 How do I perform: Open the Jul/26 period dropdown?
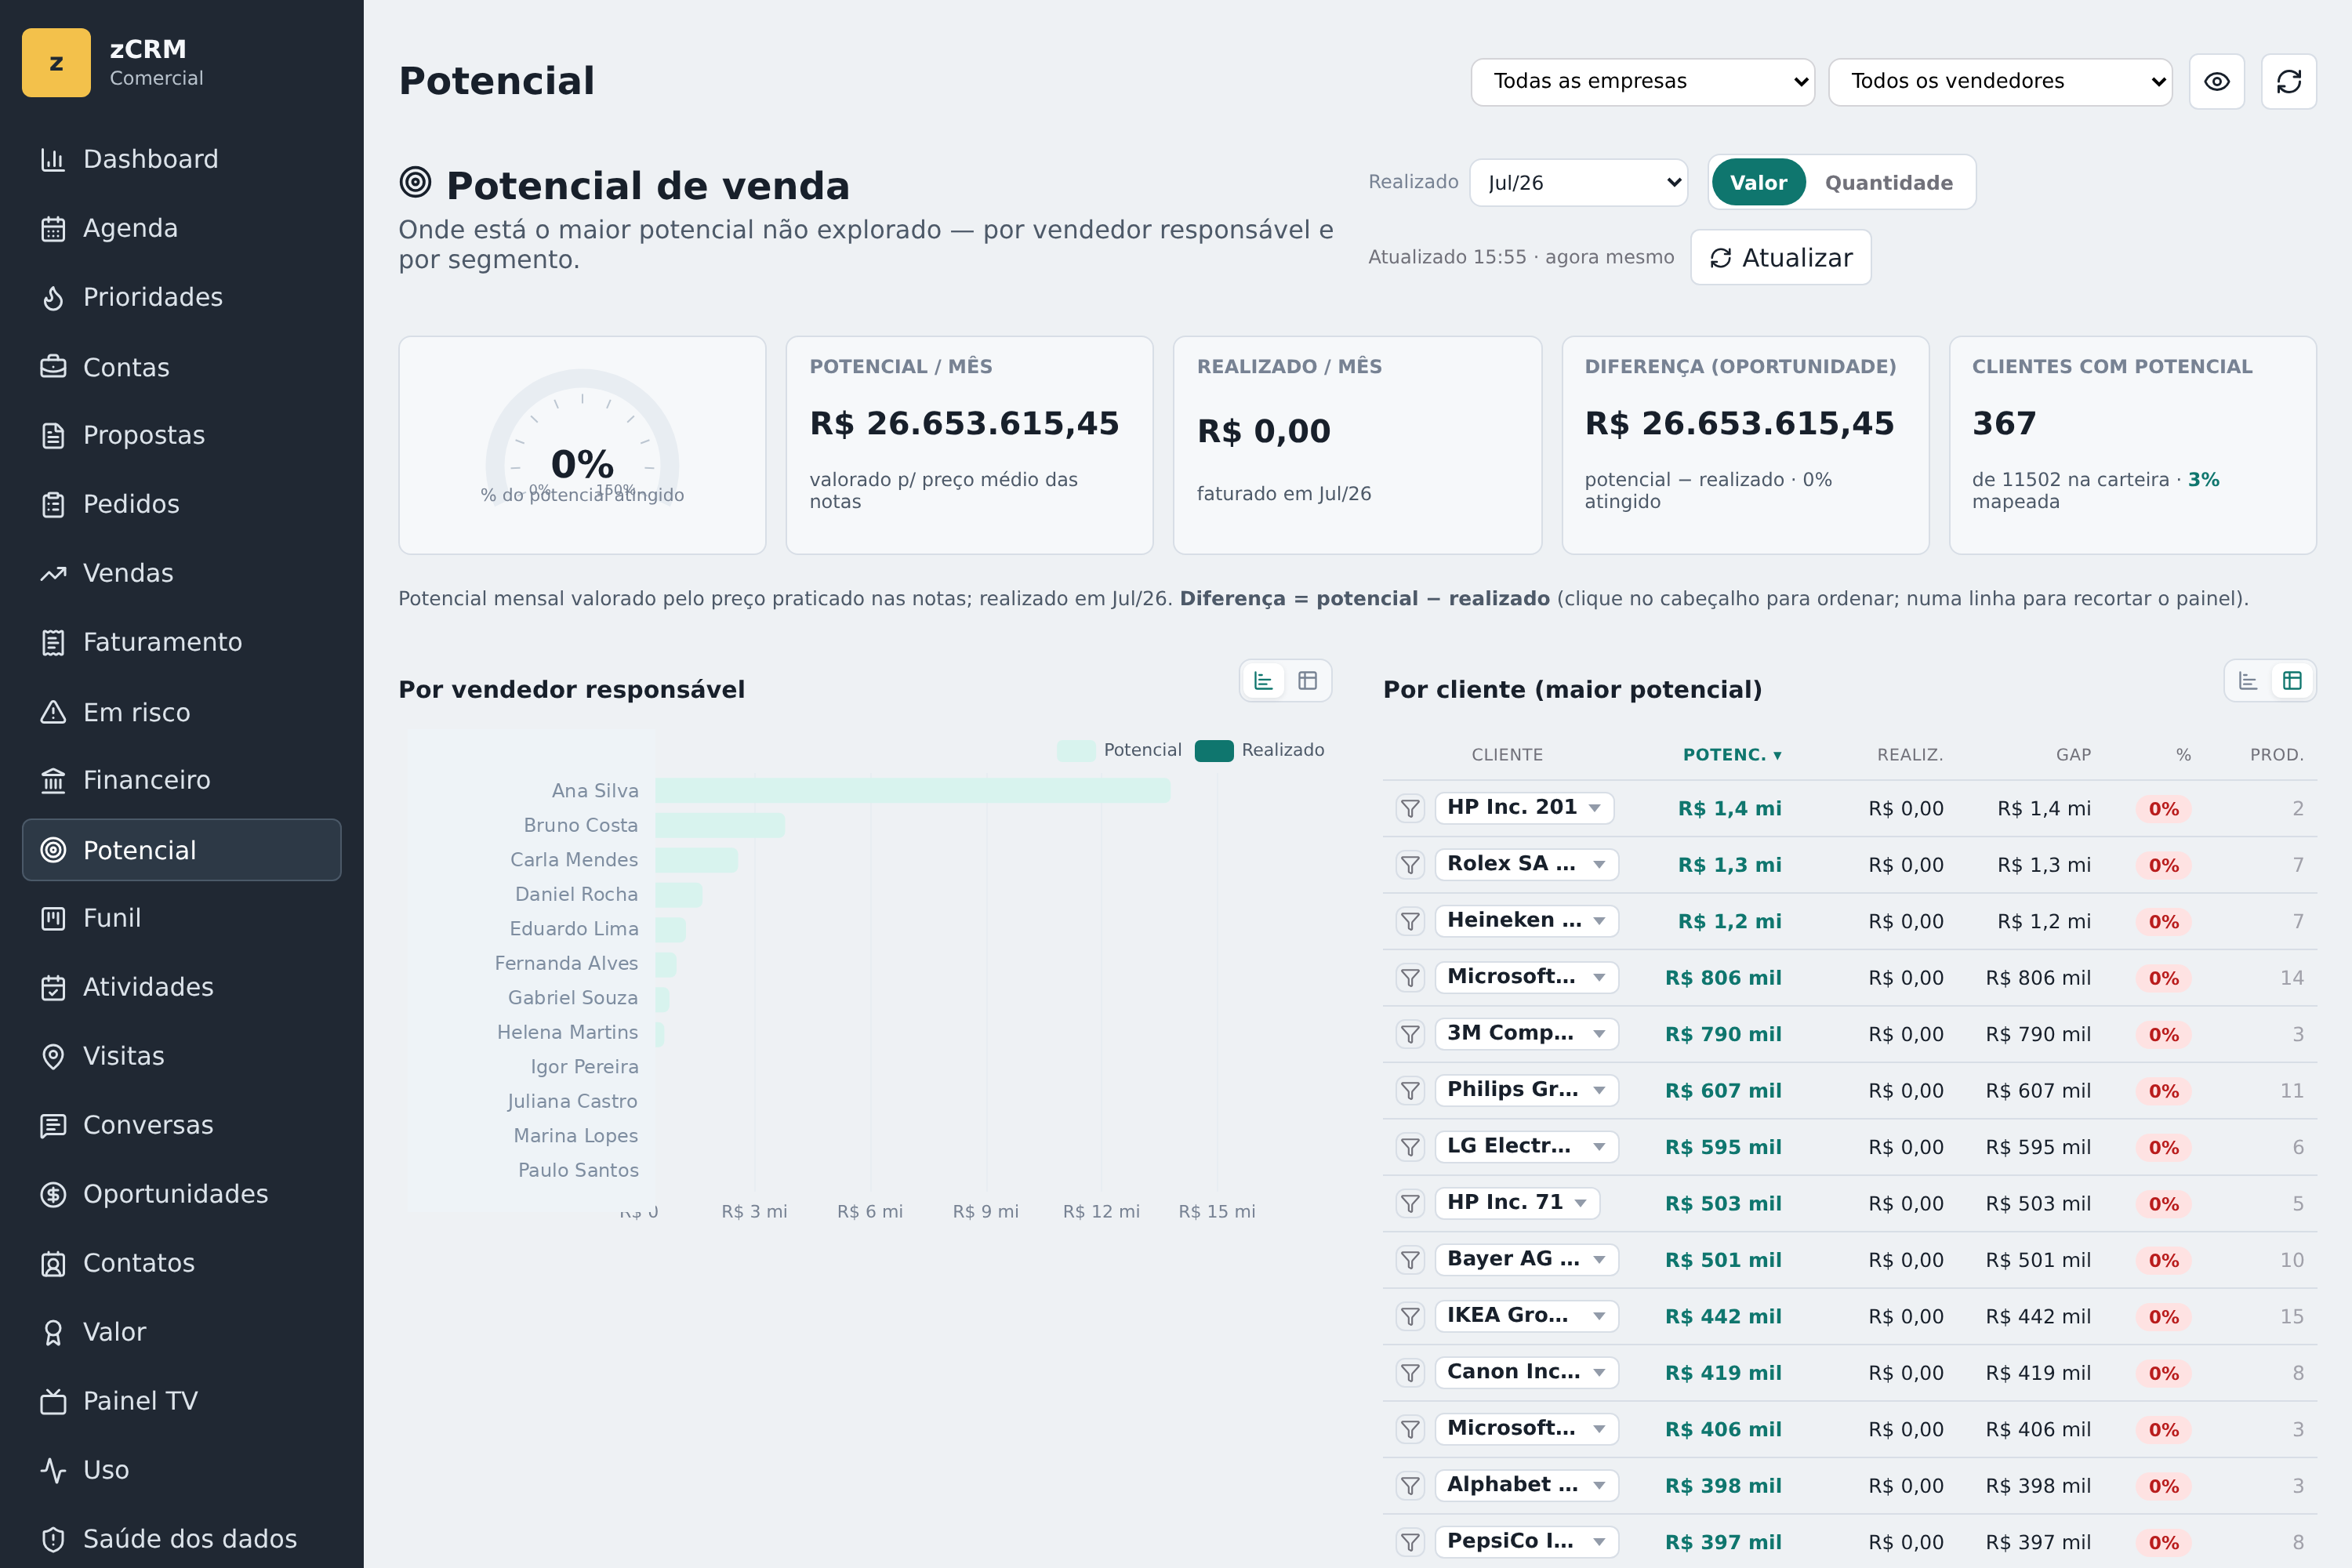tap(1578, 183)
